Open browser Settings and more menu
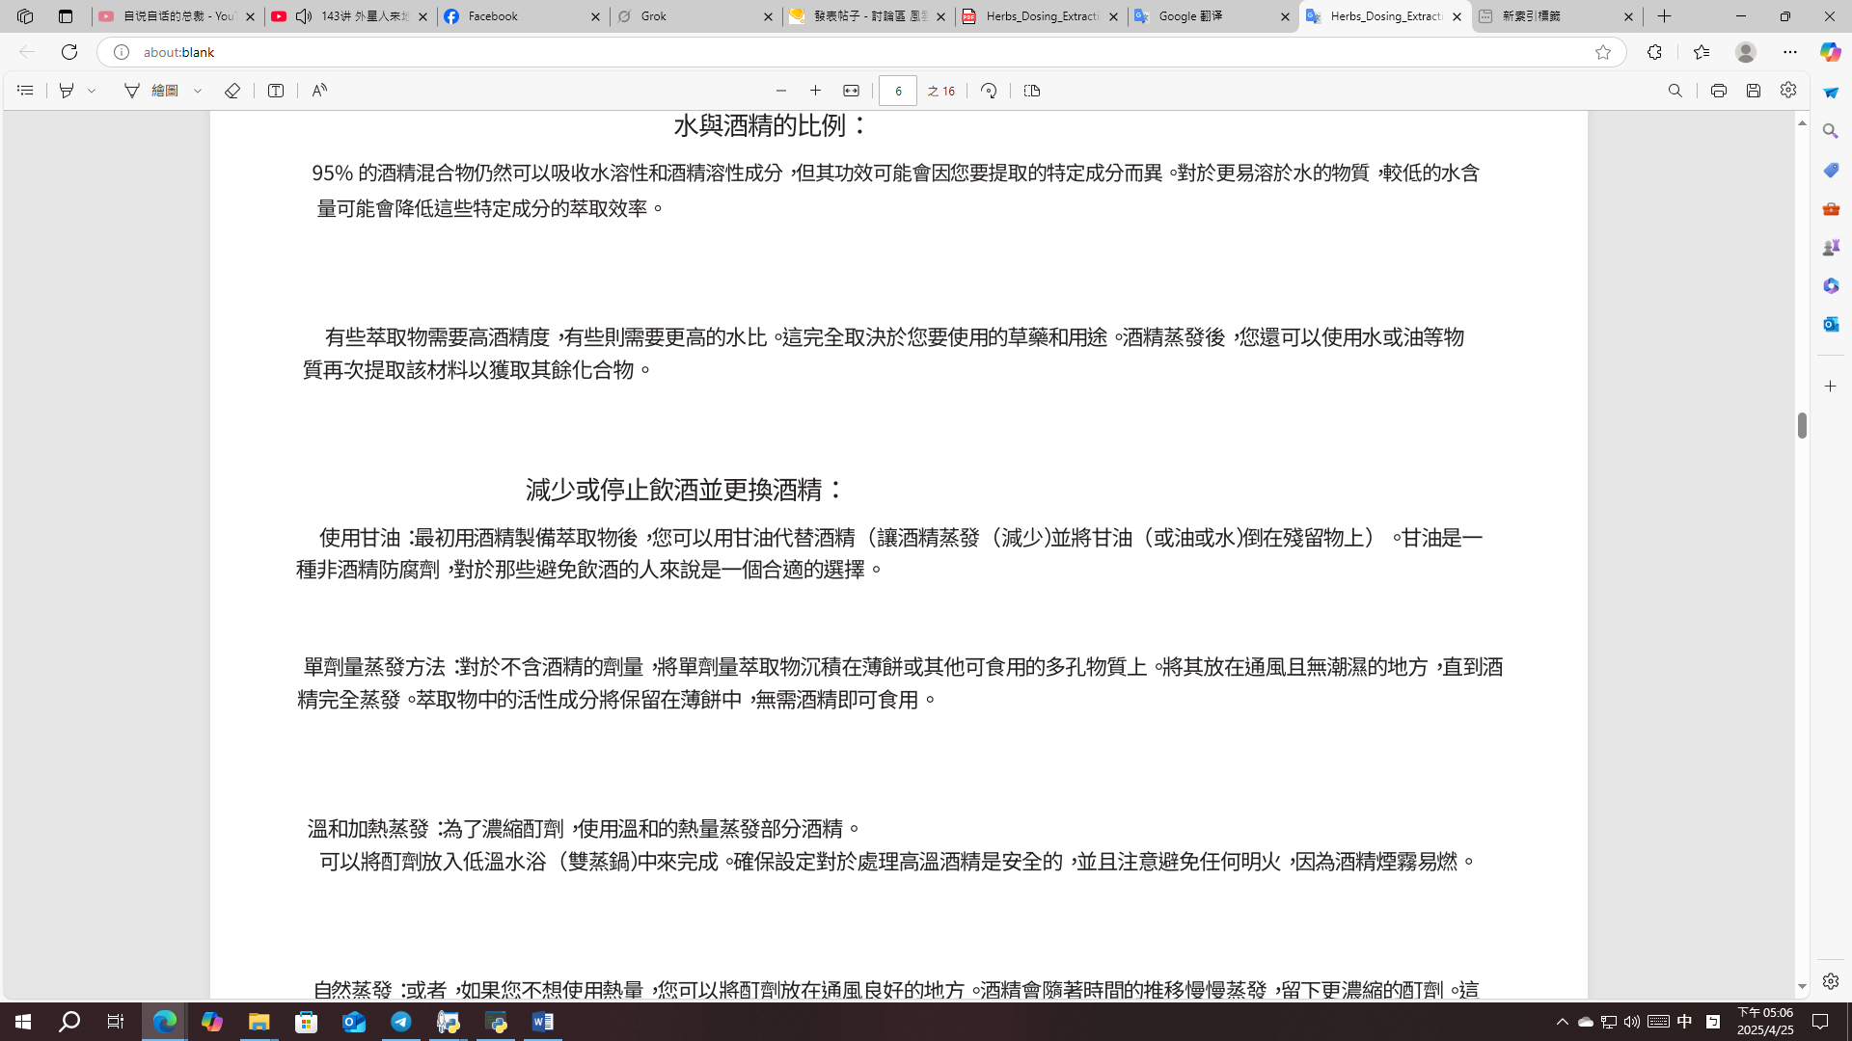 click(1790, 52)
